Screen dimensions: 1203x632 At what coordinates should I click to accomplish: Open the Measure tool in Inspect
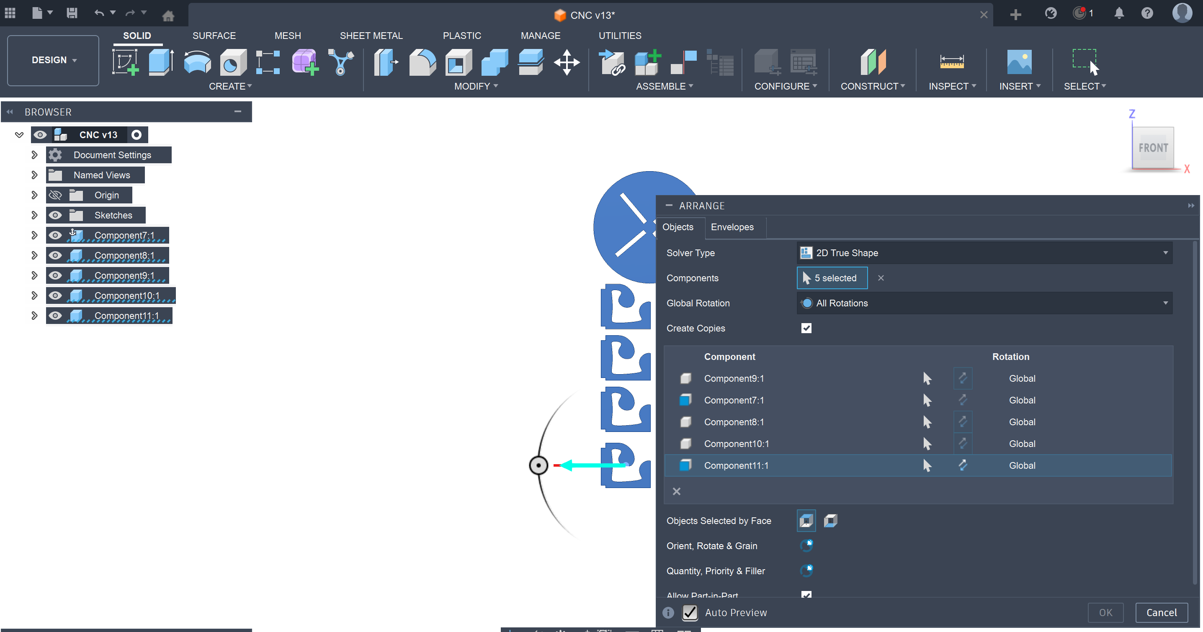[951, 62]
